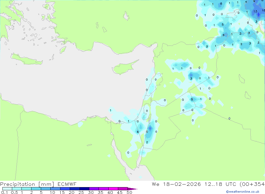Click the legend tick label '50'
The height and width of the screenshot is (194, 265).
pos(129,192)
